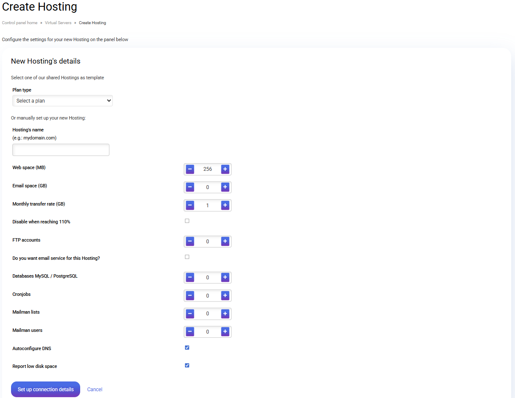
Task: Cancel the hosting creation
Action: pyautogui.click(x=95, y=390)
